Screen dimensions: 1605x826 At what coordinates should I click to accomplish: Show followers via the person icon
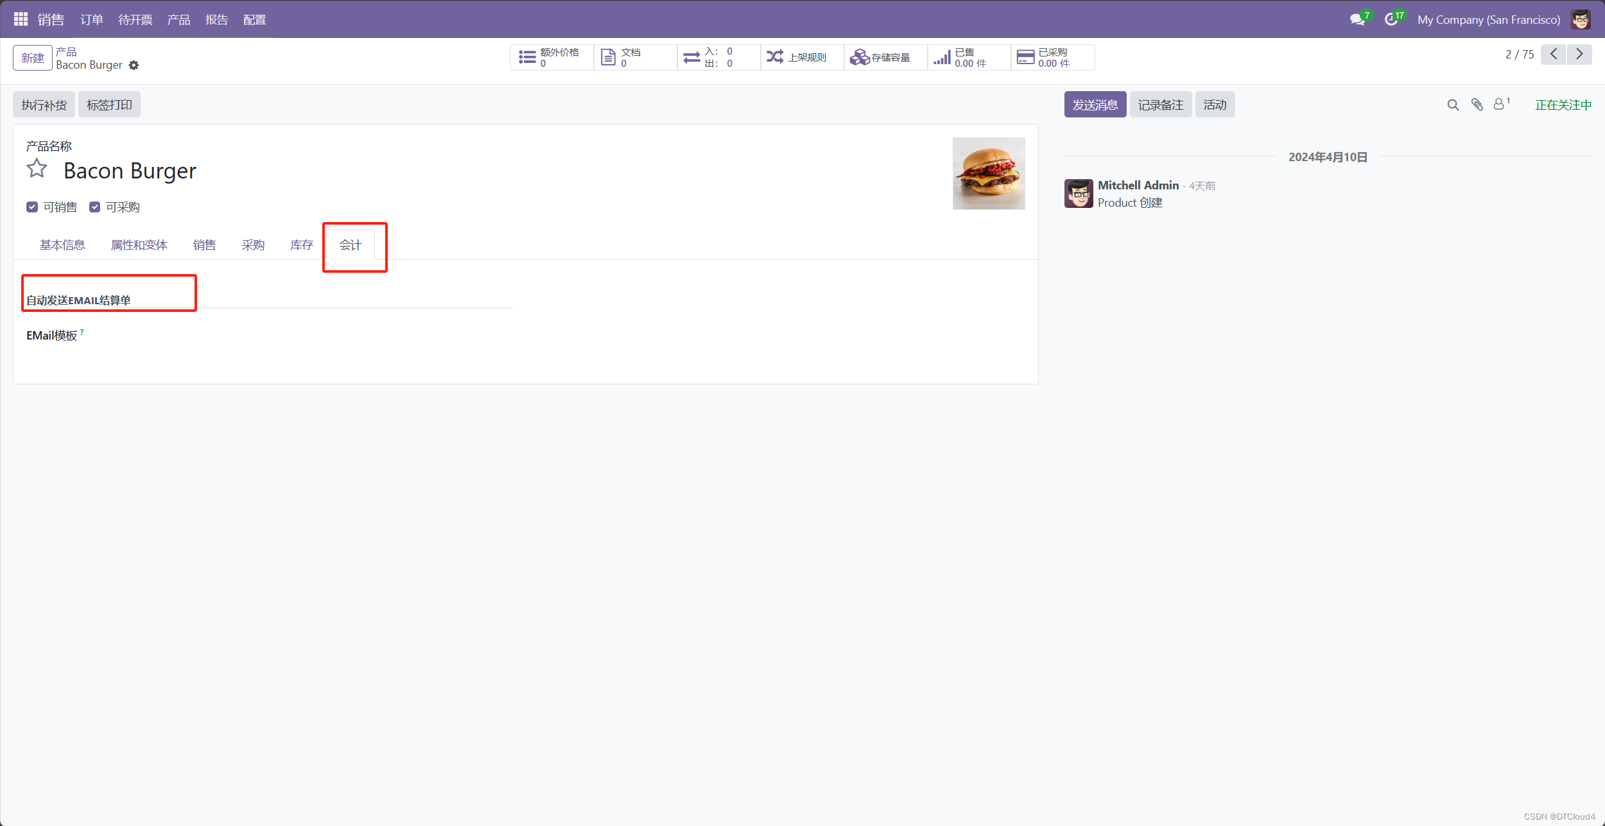pos(1499,104)
